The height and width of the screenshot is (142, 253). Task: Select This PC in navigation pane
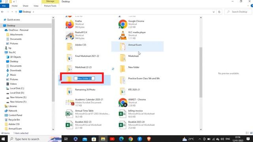[x=12, y=52]
